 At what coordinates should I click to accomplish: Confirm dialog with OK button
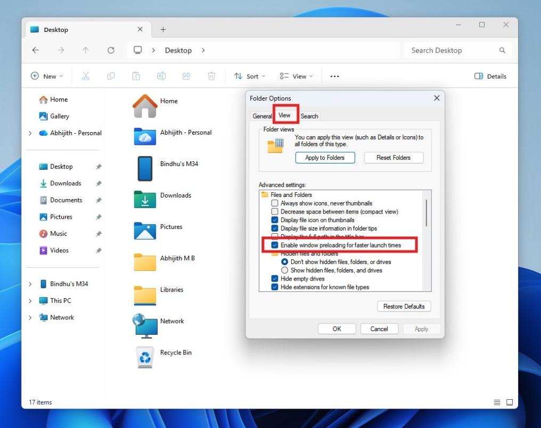click(x=337, y=329)
